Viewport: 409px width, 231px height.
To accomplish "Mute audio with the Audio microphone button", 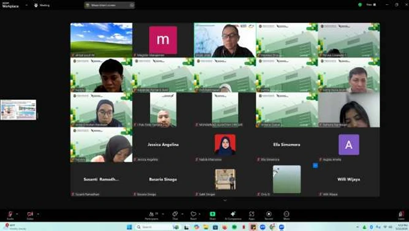I will click(x=10, y=215).
